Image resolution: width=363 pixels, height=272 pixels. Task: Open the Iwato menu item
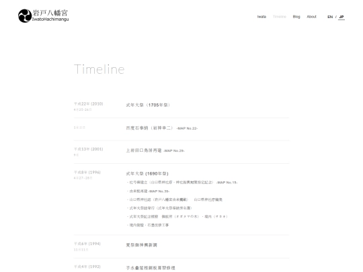pyautogui.click(x=261, y=17)
